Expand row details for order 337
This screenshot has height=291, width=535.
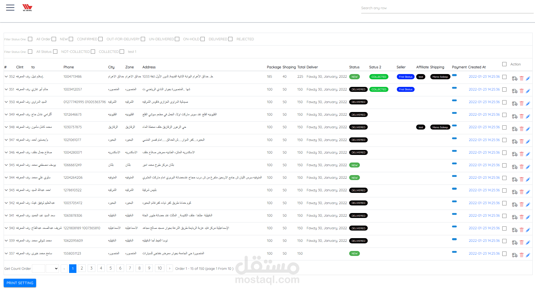point(6,253)
